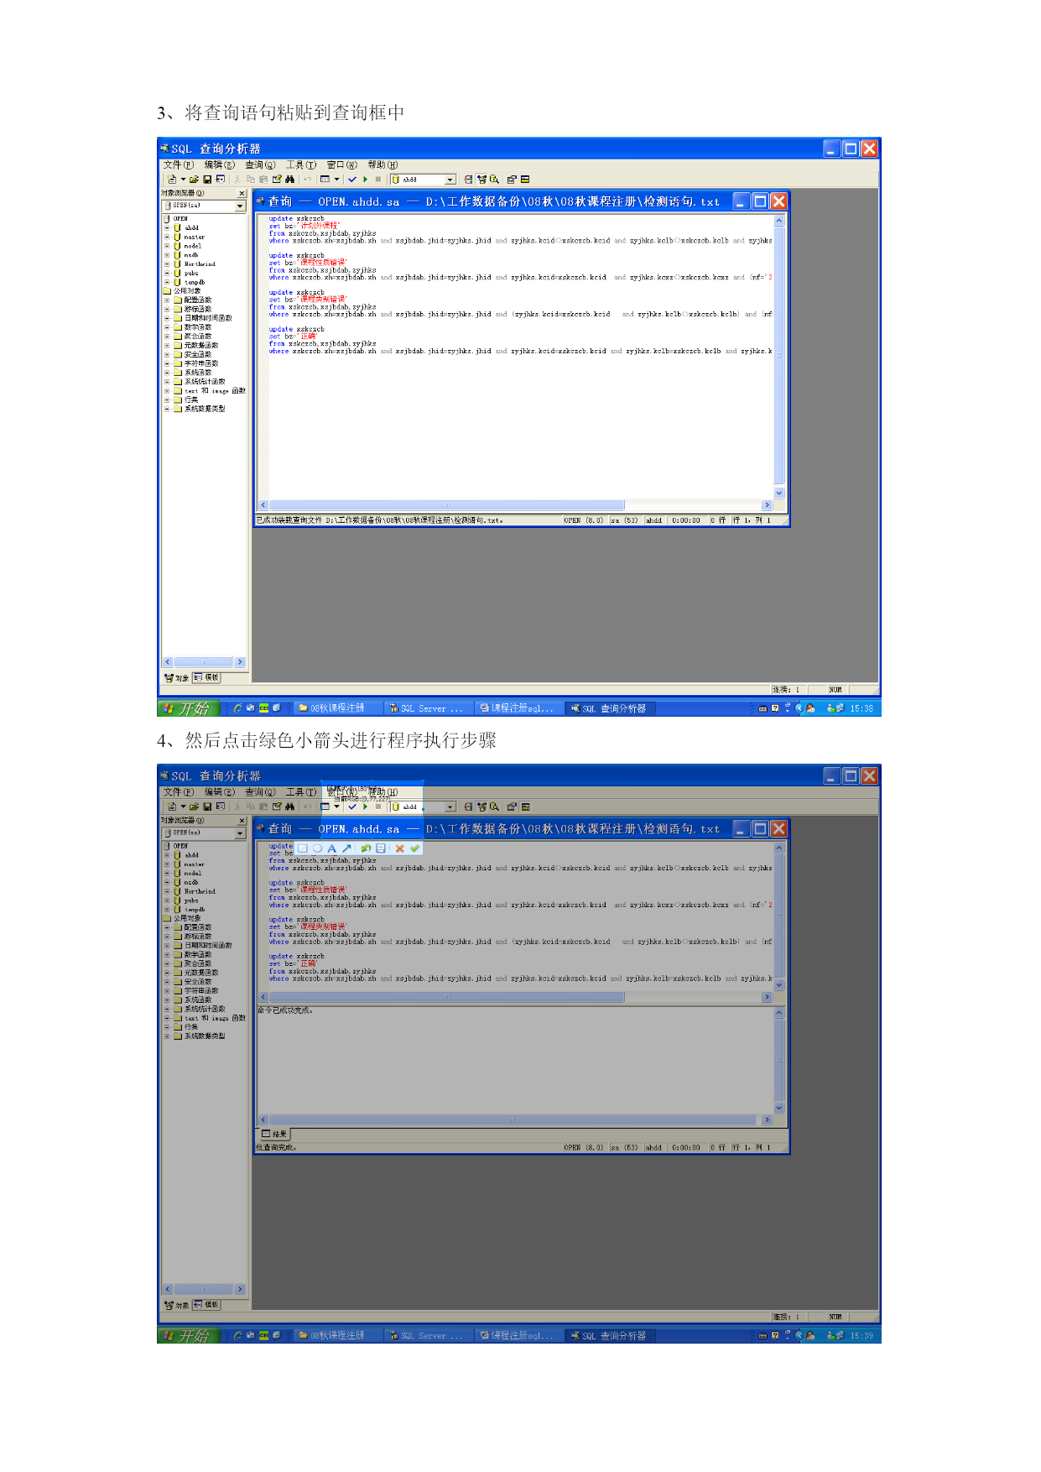Open 查询(Q) menu in step 3 screenshot

[260, 165]
